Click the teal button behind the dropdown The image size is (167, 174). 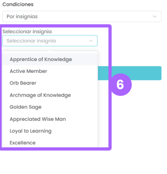click(x=137, y=73)
